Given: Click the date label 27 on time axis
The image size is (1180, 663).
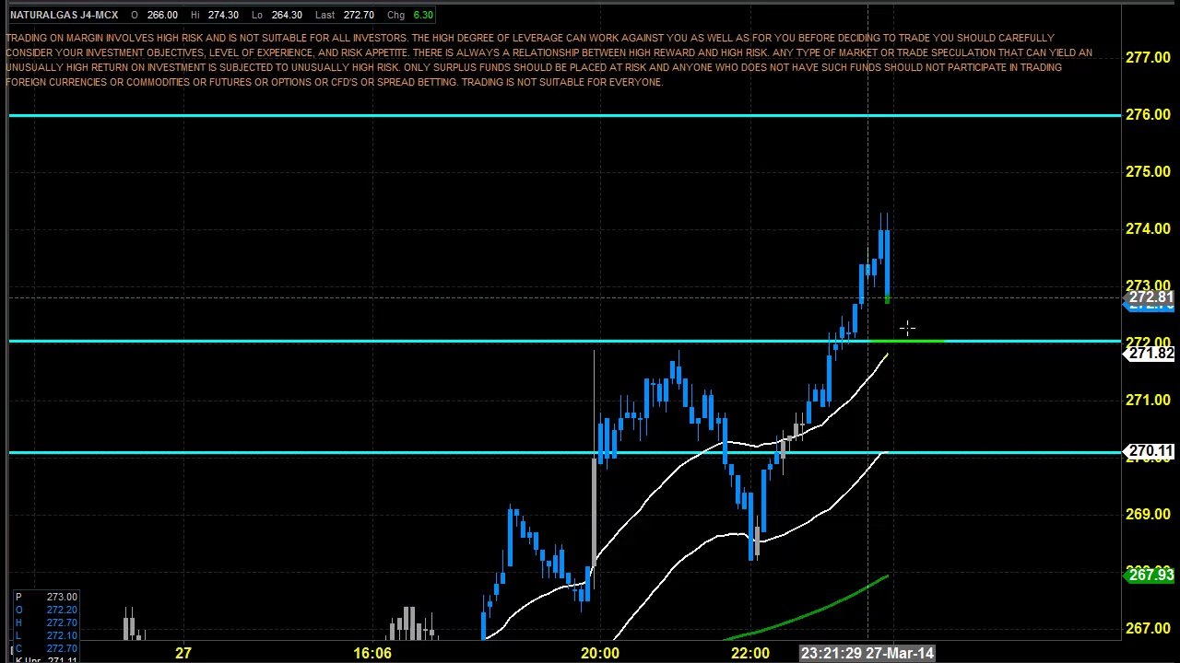Looking at the screenshot, I should (x=183, y=653).
